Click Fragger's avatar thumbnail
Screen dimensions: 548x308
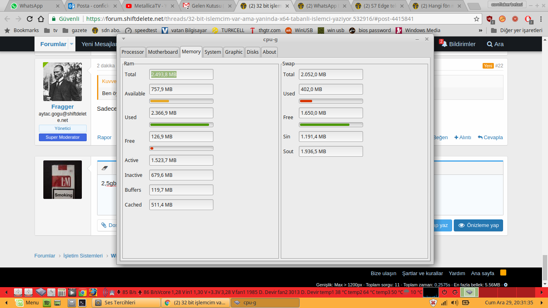(63, 82)
